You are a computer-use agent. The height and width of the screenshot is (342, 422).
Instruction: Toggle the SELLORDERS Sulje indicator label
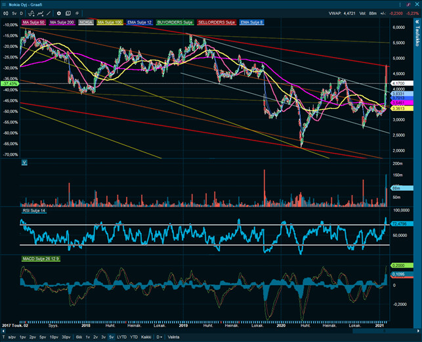(x=217, y=22)
